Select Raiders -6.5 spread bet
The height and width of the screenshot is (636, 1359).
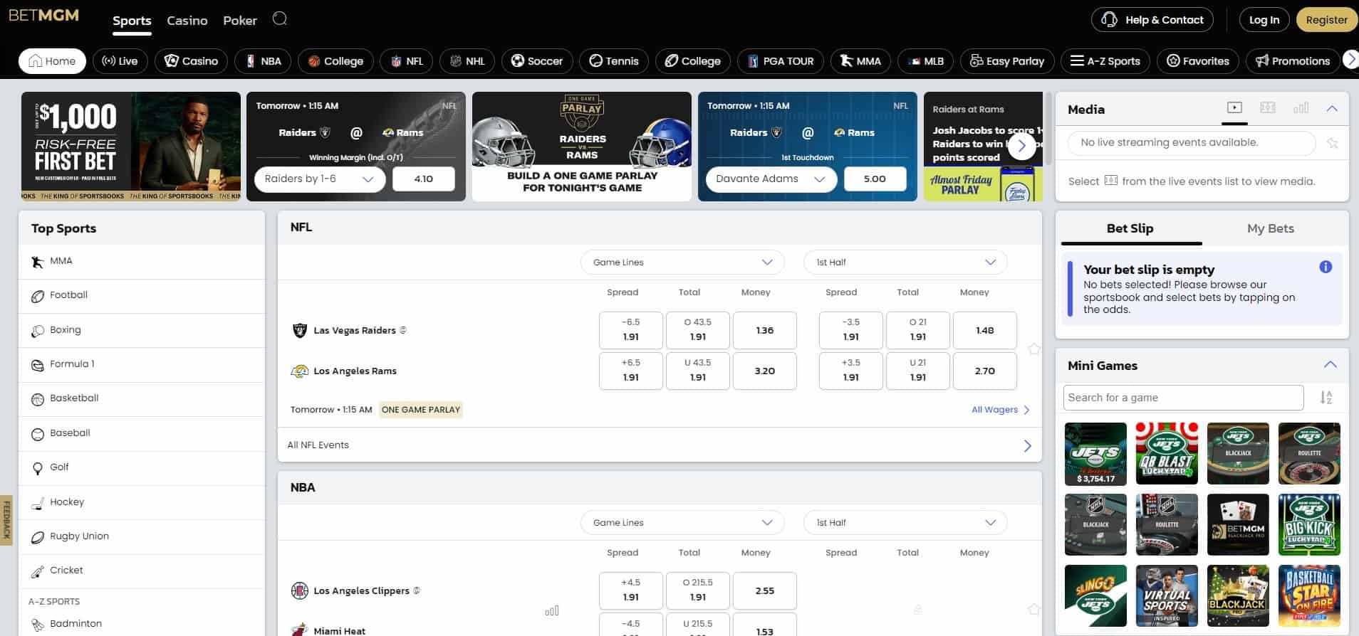(630, 330)
